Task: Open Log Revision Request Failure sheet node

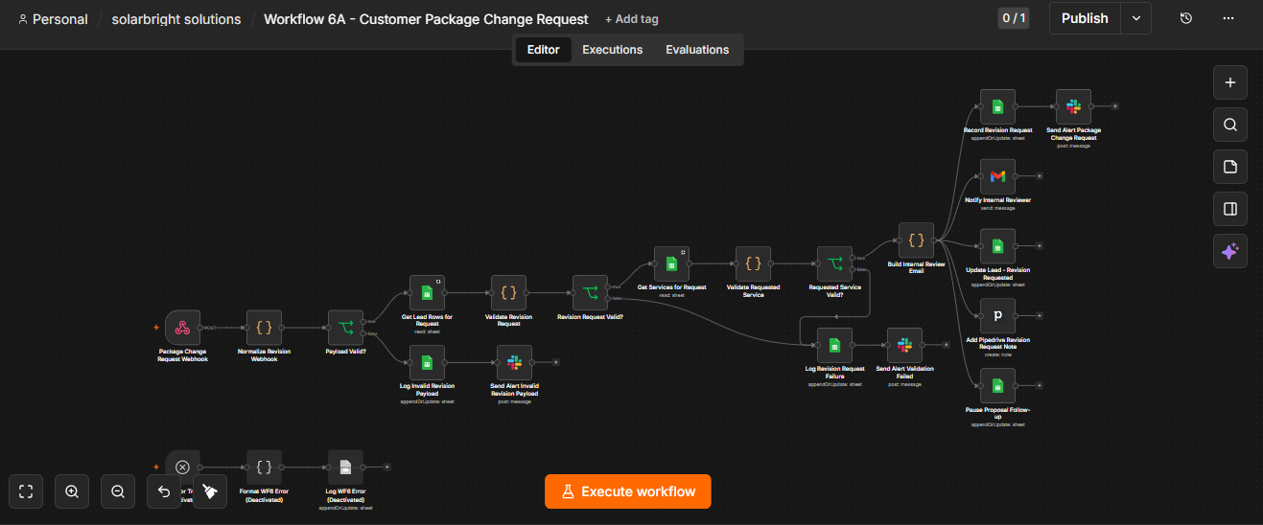Action: pyautogui.click(x=834, y=345)
